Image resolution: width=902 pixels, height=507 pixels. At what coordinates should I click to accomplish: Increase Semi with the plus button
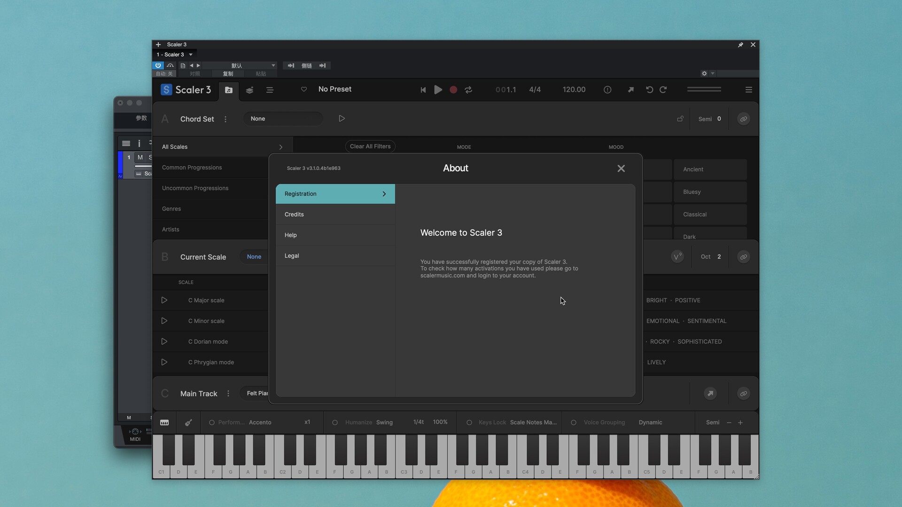click(740, 422)
